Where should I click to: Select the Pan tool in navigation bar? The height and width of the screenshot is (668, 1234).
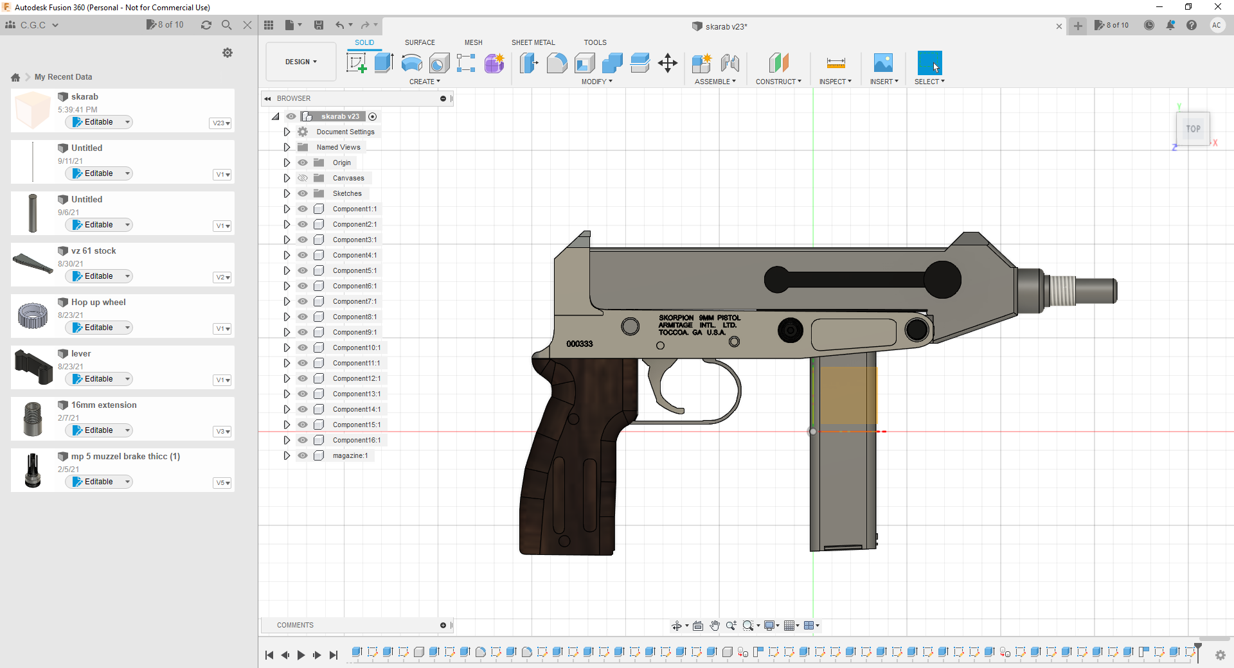pyautogui.click(x=715, y=625)
